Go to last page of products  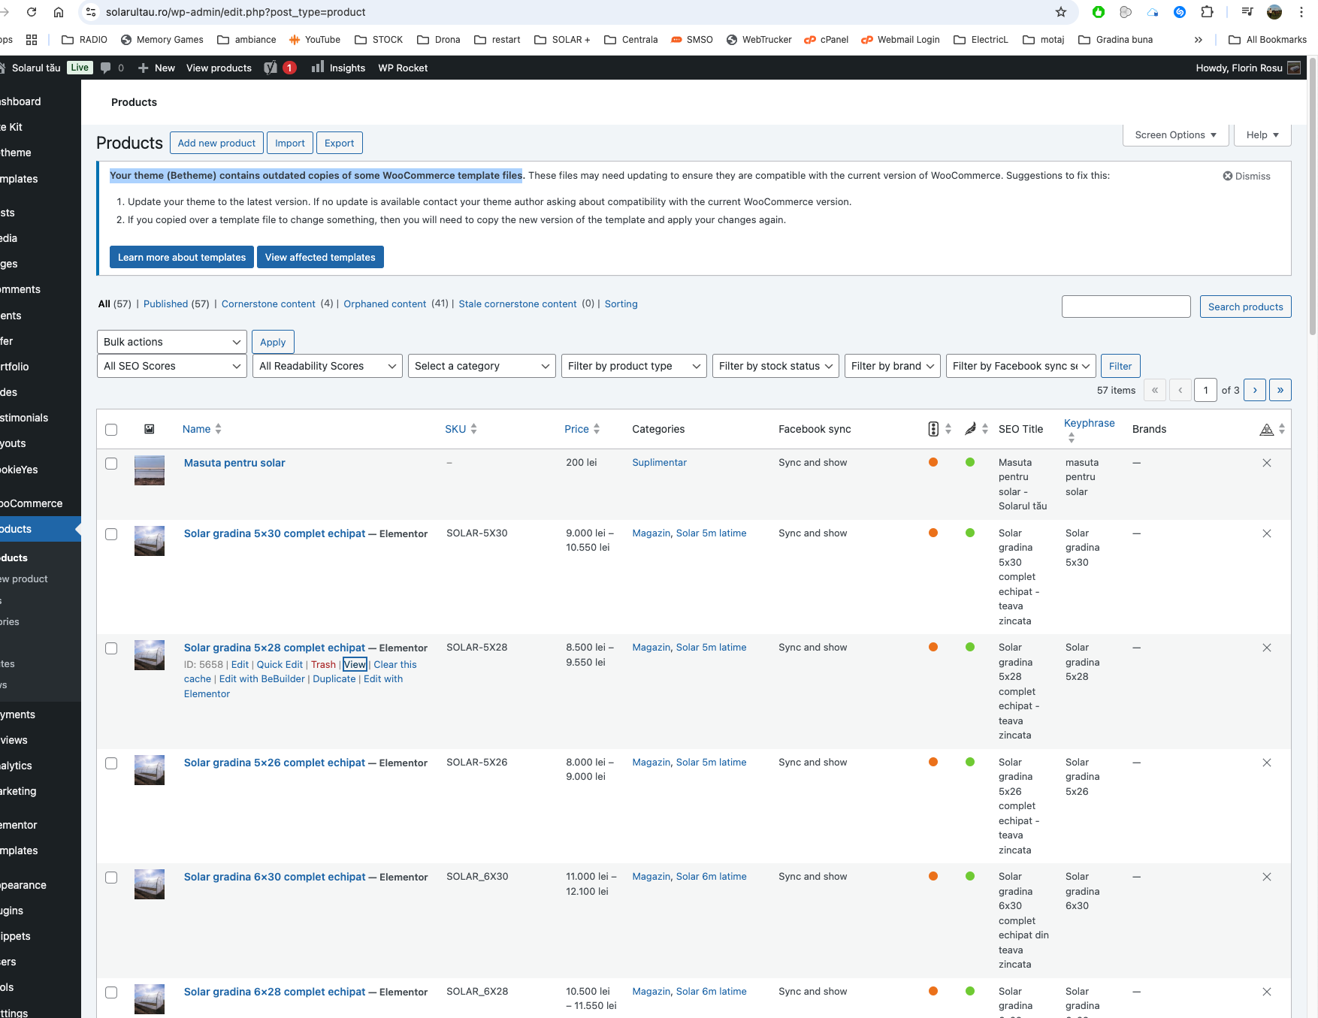(1280, 390)
